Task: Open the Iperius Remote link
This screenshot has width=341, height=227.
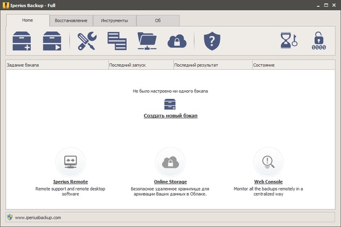Action: pos(70,182)
